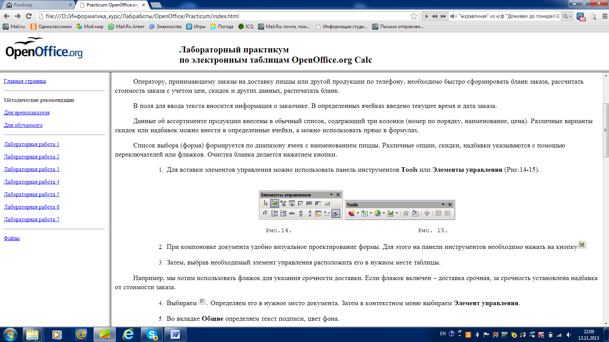Open the Mail.Ru Agent taskbar button
Screen dimensions: 609x342
(x=81, y=334)
